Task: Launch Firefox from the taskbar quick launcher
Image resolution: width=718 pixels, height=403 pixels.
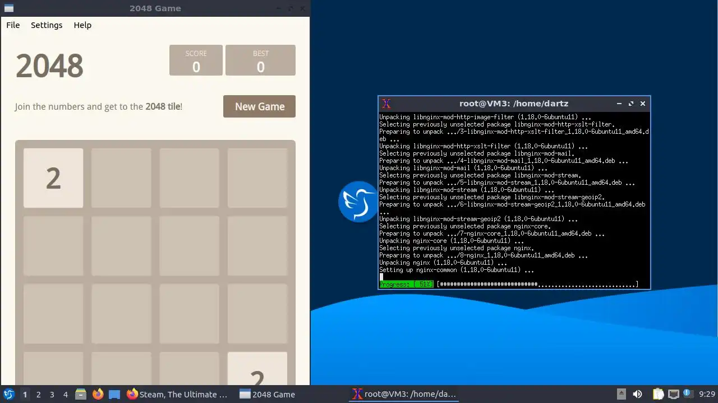Action: 98,394
